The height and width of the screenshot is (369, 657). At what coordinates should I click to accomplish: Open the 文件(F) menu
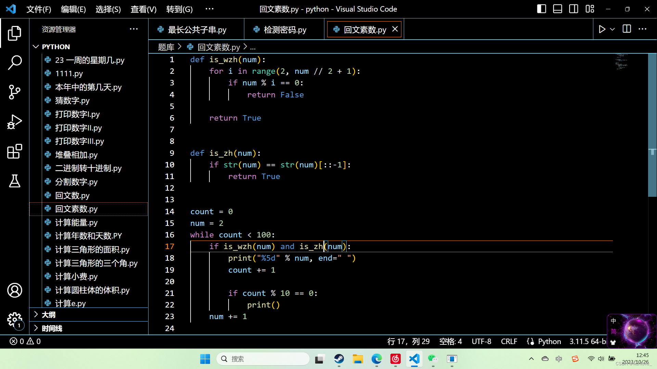click(x=39, y=9)
